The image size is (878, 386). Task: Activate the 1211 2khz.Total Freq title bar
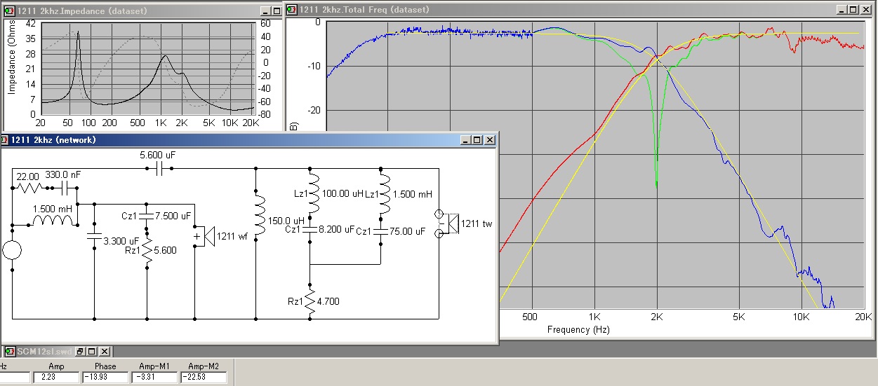click(581, 10)
